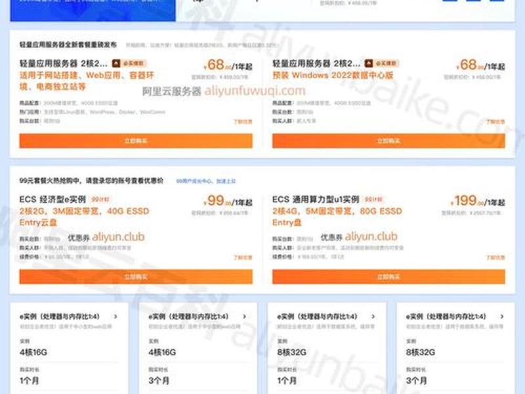The height and width of the screenshot is (394, 525).
Task: Expand the chevron on the 8核32G 1个月 card
Action: (x=373, y=317)
